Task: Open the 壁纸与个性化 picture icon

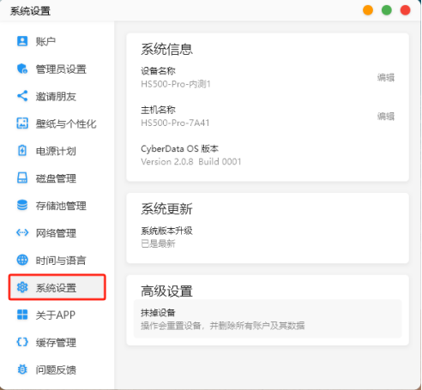Action: [x=22, y=123]
